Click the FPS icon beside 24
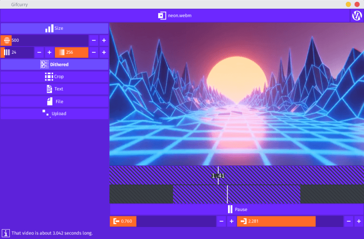Screen dimensions: 364x239 click(7, 52)
